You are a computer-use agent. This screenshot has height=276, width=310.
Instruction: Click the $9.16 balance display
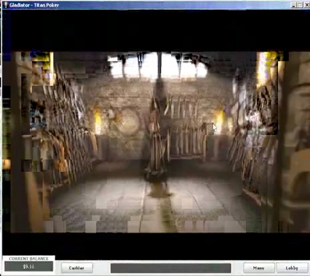[29, 267]
